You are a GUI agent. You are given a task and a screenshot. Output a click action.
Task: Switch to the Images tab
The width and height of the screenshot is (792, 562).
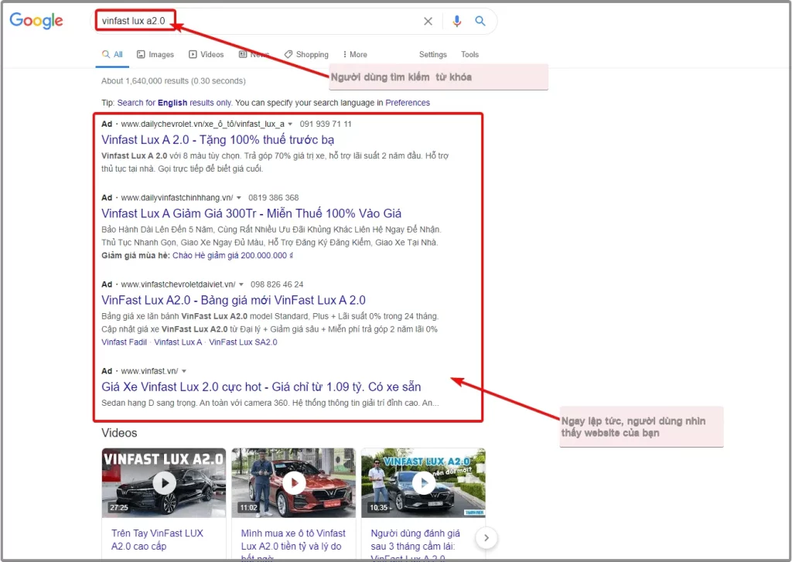point(155,55)
